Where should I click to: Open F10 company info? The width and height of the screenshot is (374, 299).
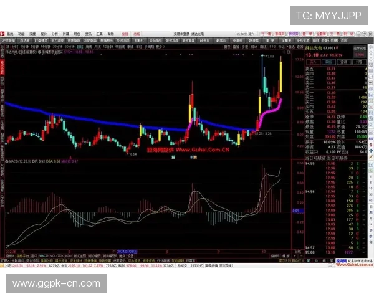(x=272, y=47)
